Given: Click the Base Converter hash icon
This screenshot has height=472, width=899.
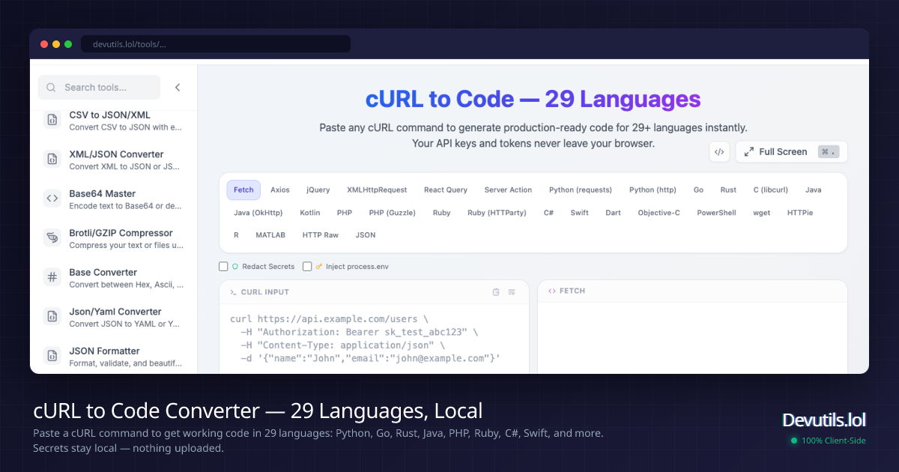Looking at the screenshot, I should pos(52,277).
